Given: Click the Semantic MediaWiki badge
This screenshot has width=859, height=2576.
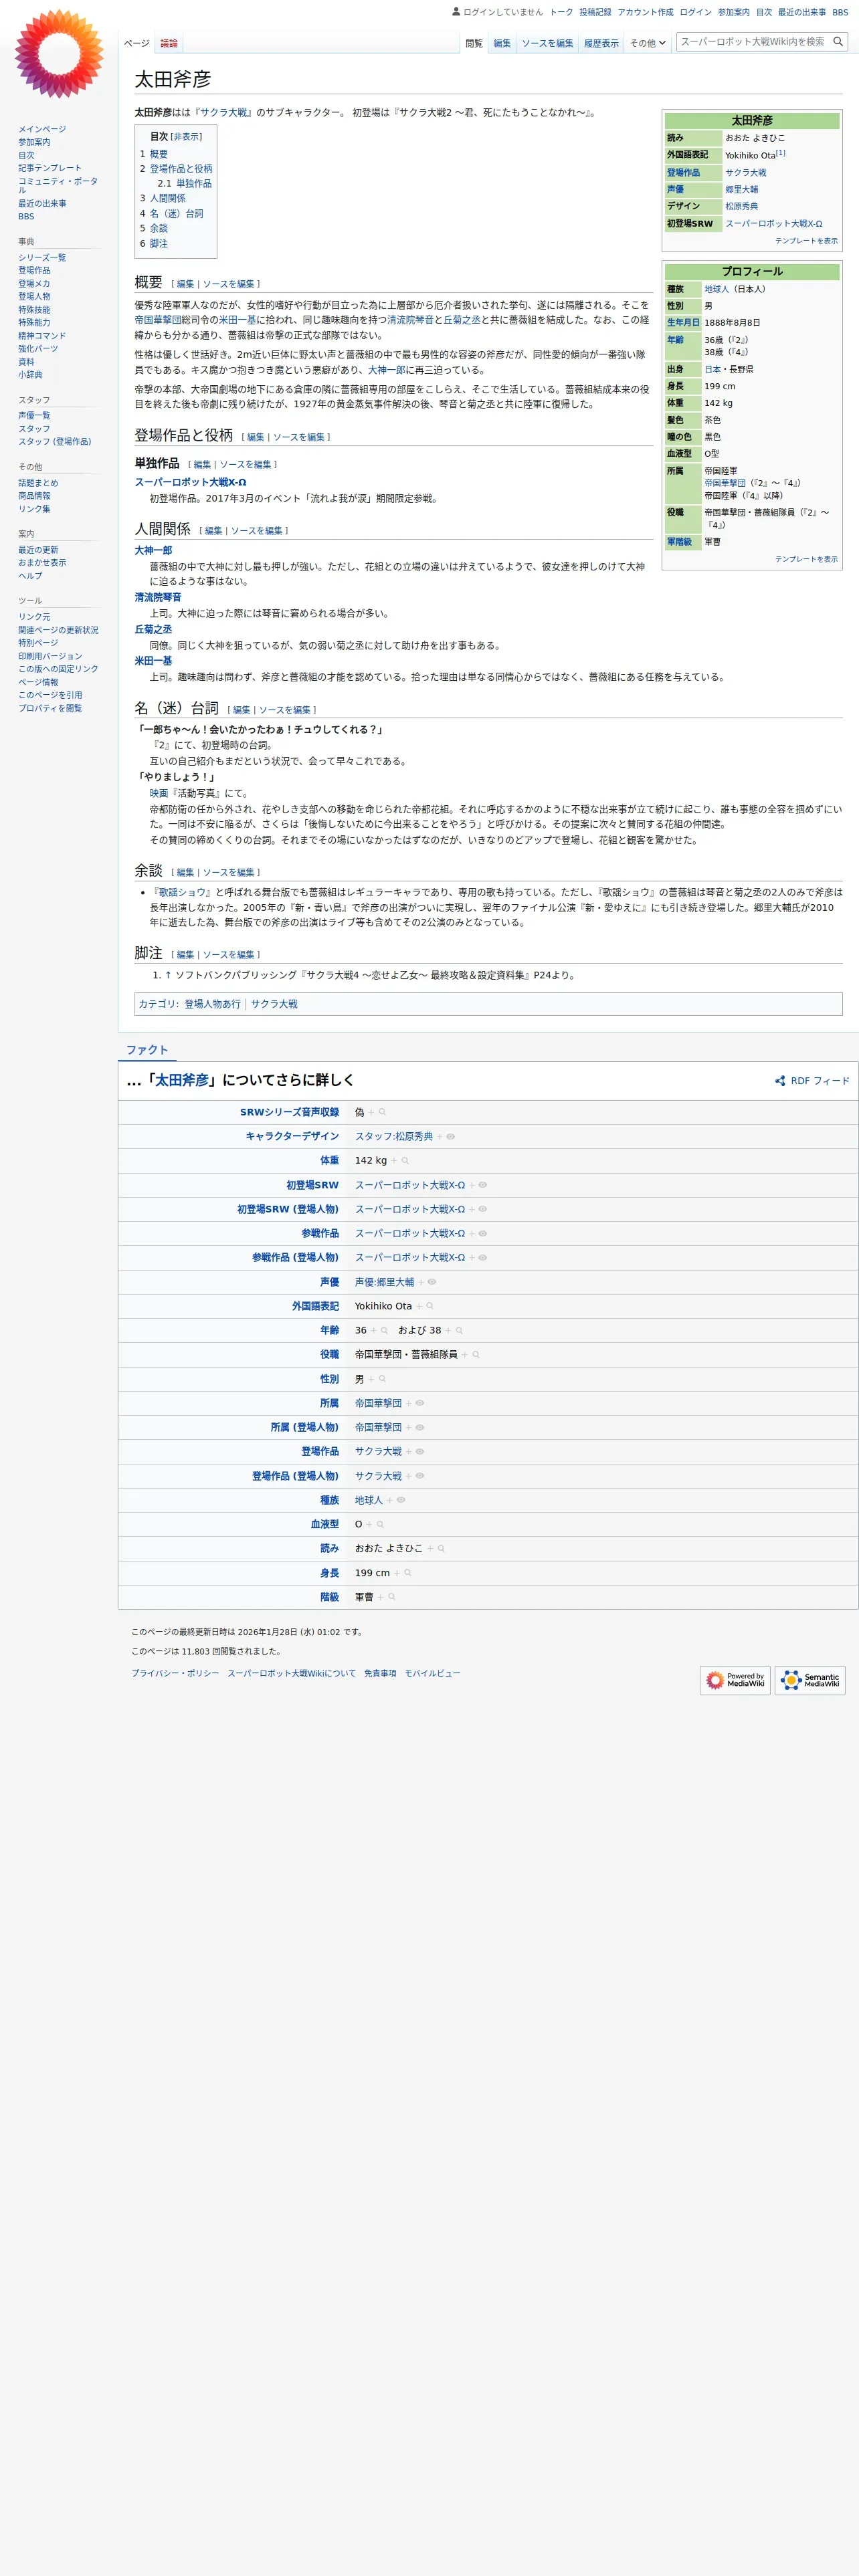Looking at the screenshot, I should pyautogui.click(x=810, y=1680).
